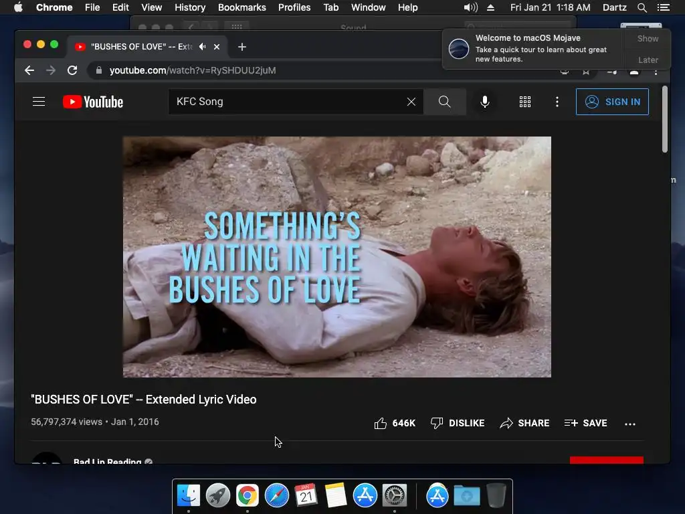Open the Tab menu

point(330,7)
